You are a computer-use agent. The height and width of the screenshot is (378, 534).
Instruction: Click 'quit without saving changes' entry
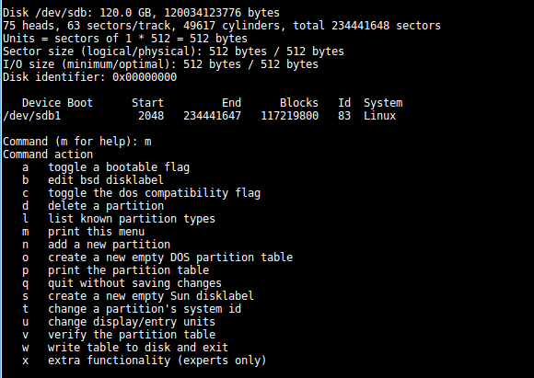[134, 283]
